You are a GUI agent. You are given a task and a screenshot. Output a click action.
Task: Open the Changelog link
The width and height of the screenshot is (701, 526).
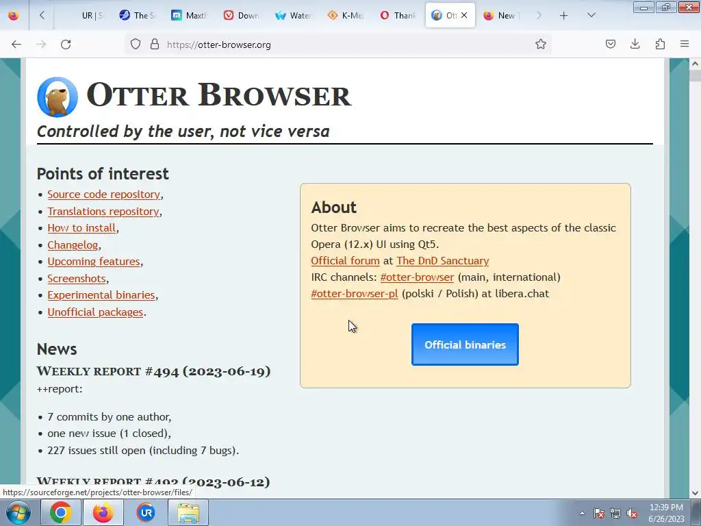click(x=73, y=245)
